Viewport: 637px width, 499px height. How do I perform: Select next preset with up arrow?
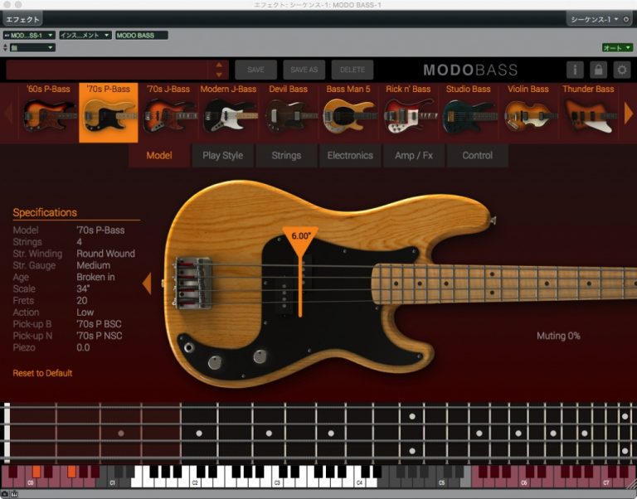219,65
